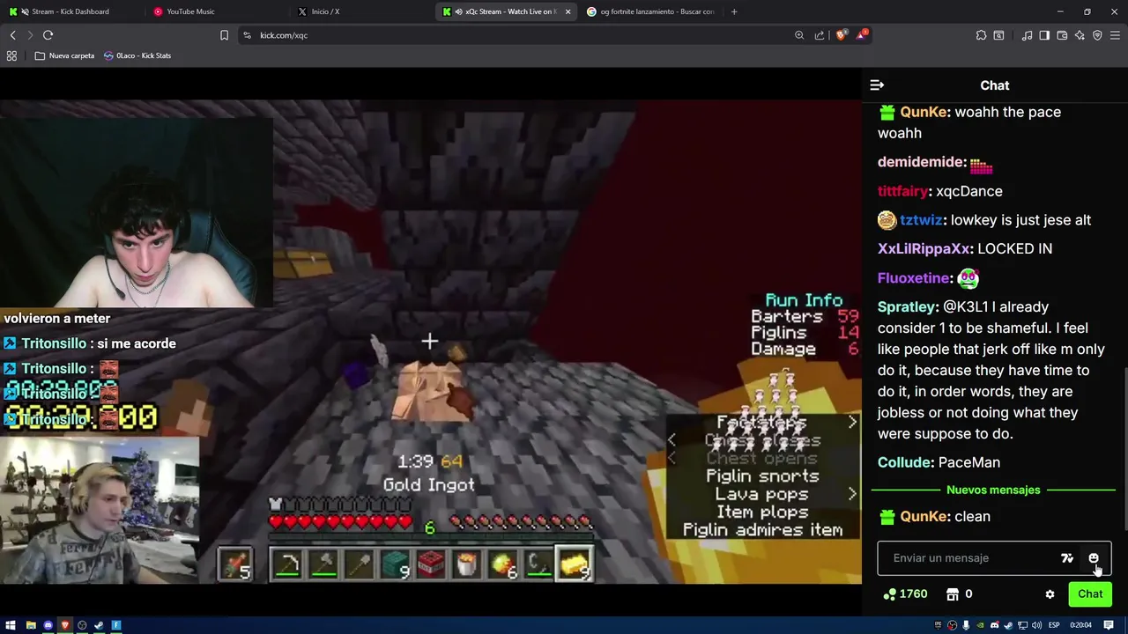Viewport: 1128px width, 634px height.
Task: Click the xQc stream video player
Action: [430, 342]
